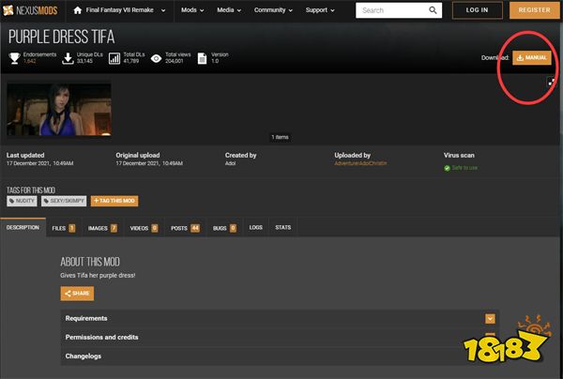The image size is (563, 379).
Task: Click the 'Safe to use' virus scan link
Action: pyautogui.click(x=464, y=168)
